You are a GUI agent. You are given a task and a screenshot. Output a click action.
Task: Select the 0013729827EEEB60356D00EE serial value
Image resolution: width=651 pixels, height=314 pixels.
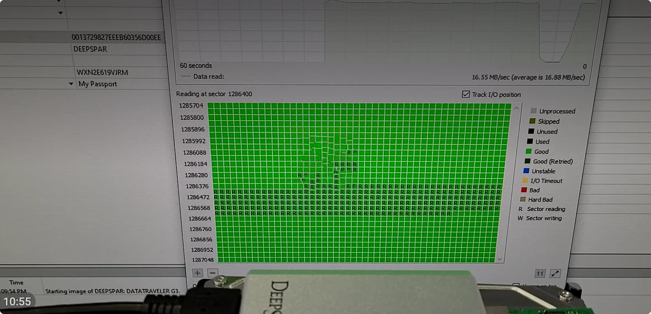click(116, 38)
